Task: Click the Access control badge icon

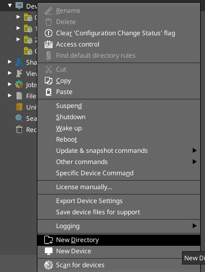Action: 49,44
